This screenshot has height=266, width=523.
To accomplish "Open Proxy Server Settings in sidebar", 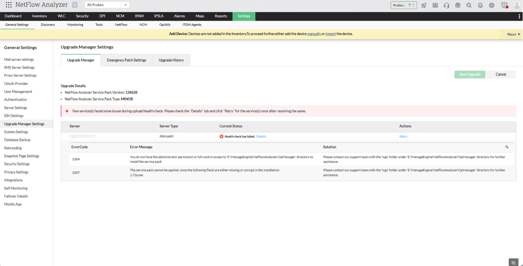I will coord(20,75).
